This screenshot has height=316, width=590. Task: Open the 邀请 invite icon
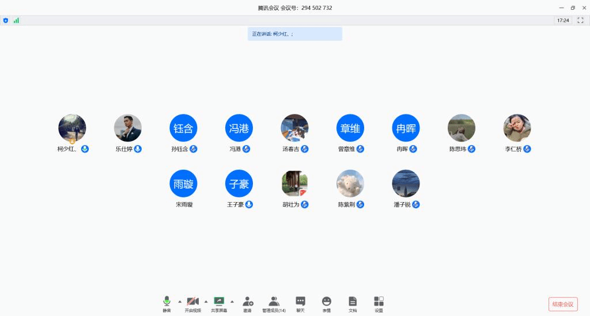[248, 303]
